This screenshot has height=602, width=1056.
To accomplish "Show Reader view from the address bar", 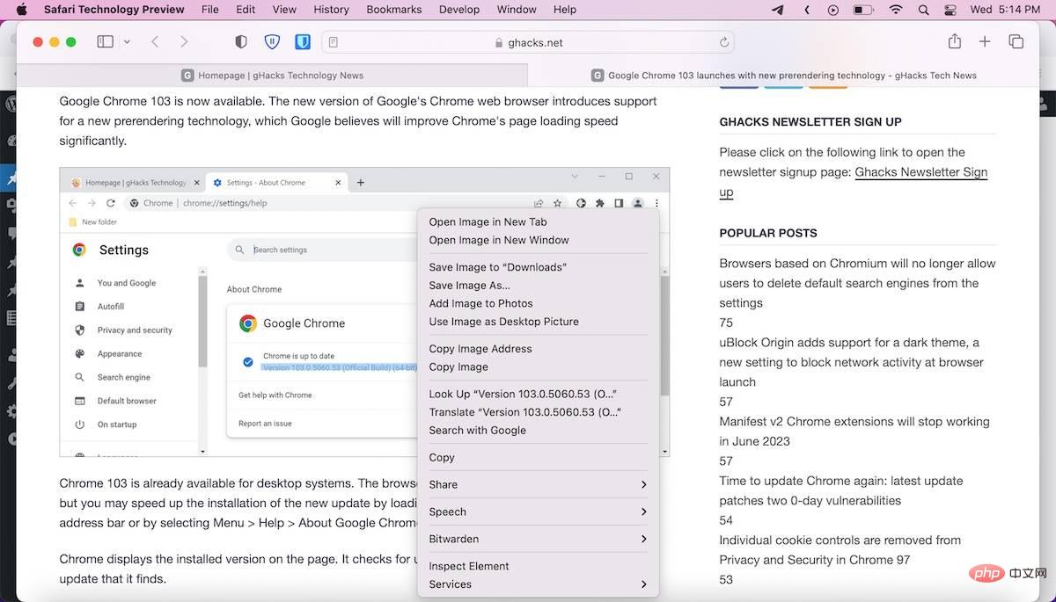I will tap(334, 42).
